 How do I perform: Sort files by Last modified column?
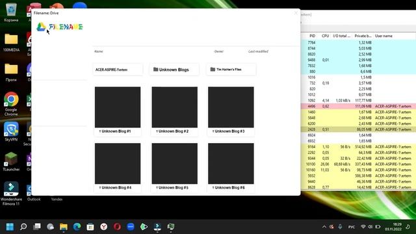[258, 51]
